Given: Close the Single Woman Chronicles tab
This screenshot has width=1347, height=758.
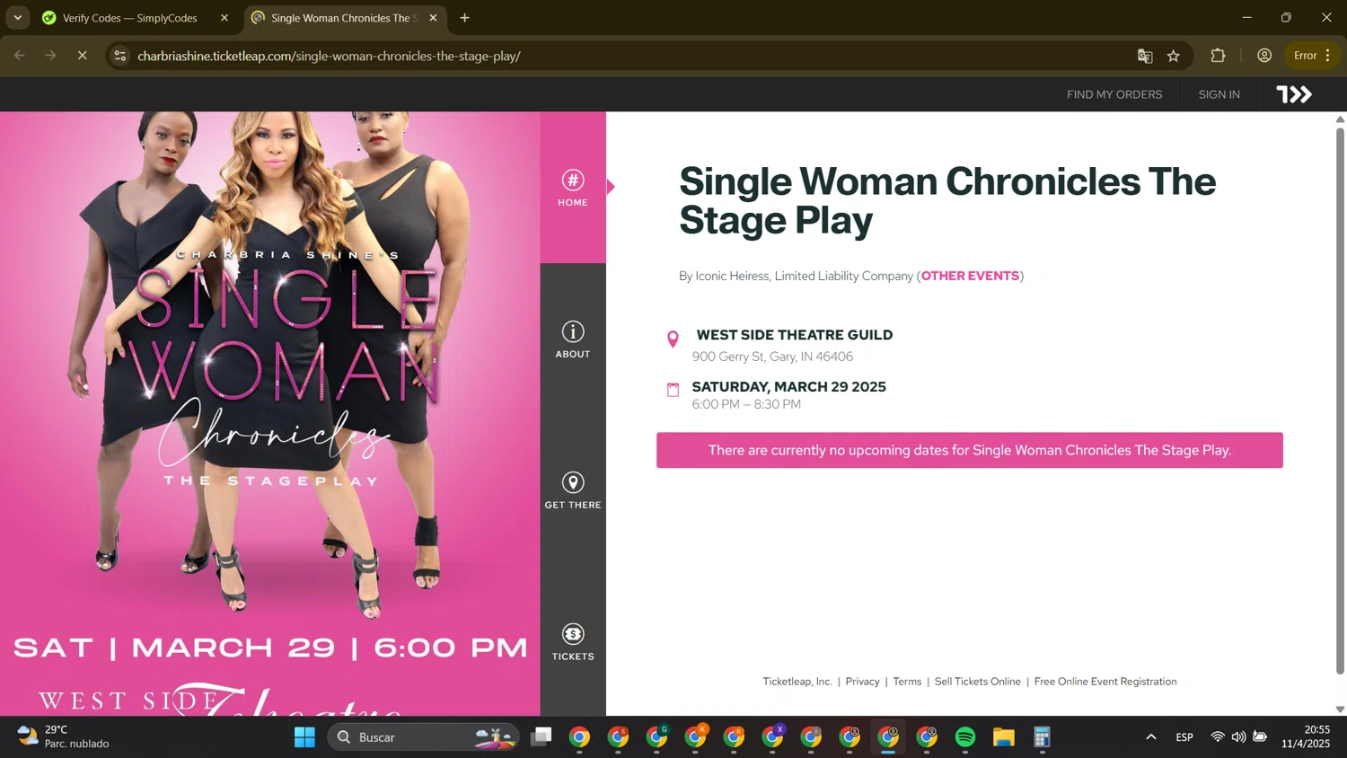Looking at the screenshot, I should [x=433, y=18].
